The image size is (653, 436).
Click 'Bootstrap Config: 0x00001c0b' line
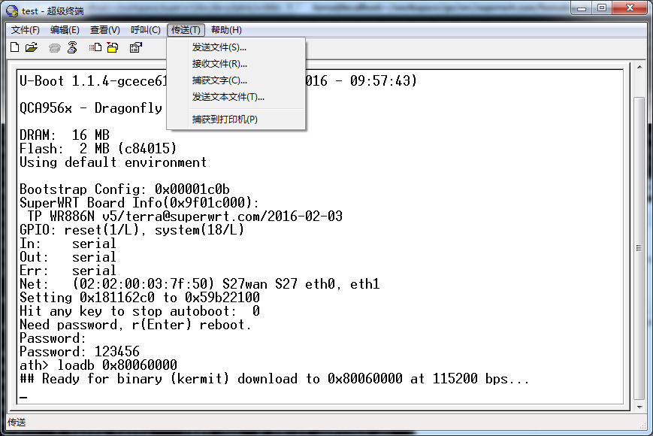point(125,189)
